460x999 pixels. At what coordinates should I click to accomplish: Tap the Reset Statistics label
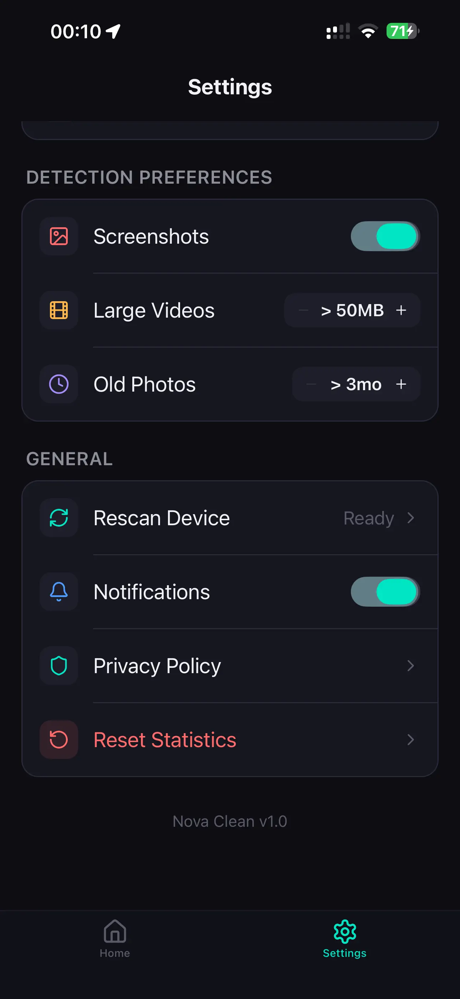(x=165, y=740)
